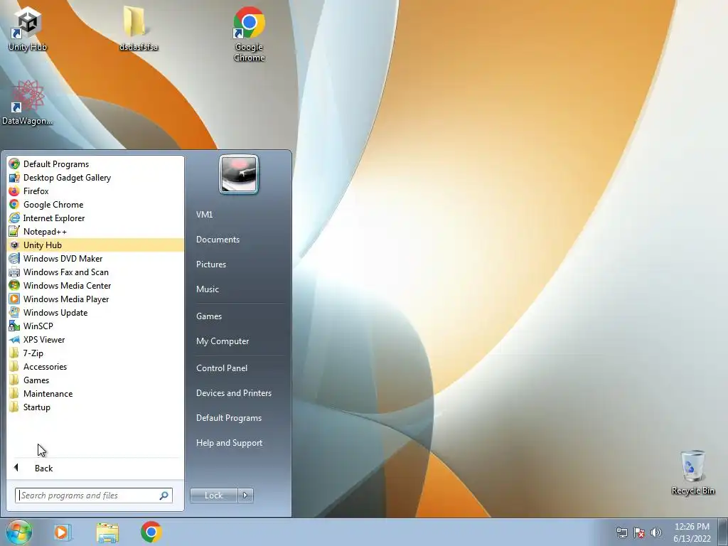Launch Windows Media Center
Image resolution: width=728 pixels, height=546 pixels.
pos(95,285)
